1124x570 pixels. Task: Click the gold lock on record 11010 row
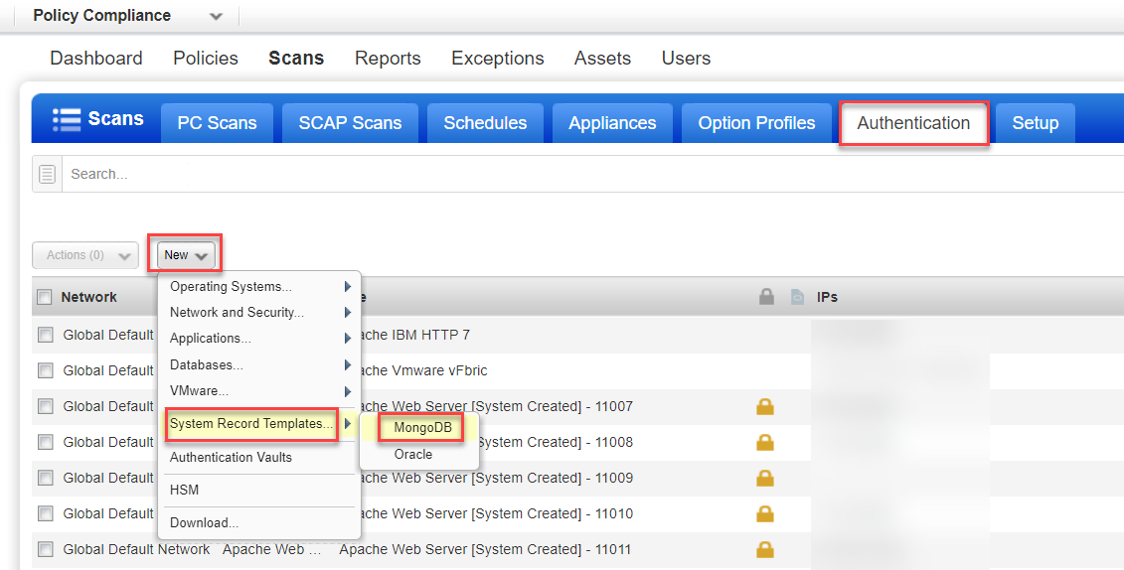pyautogui.click(x=765, y=513)
